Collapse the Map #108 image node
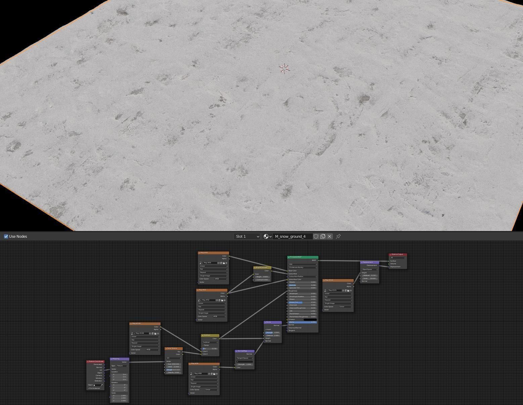This screenshot has height=405, width=523. coord(131,323)
